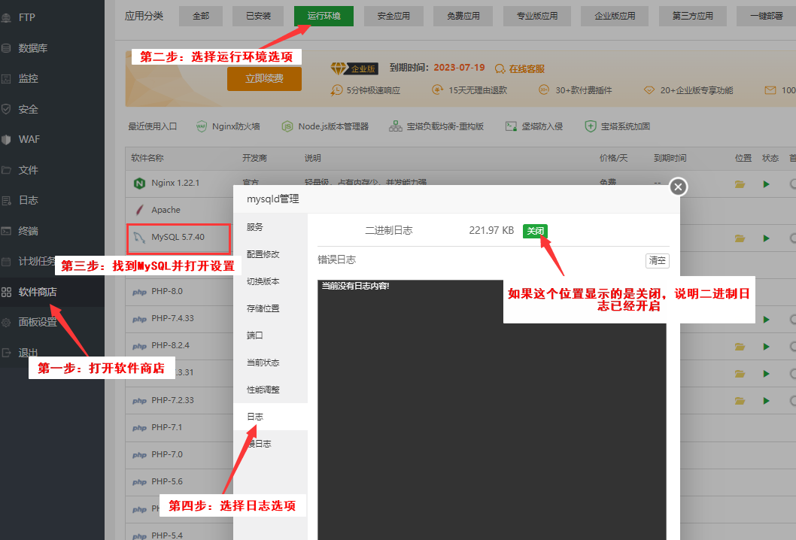Click PHP-7.2.33 row play status icon
Viewport: 796px width, 540px height.
coord(767,401)
